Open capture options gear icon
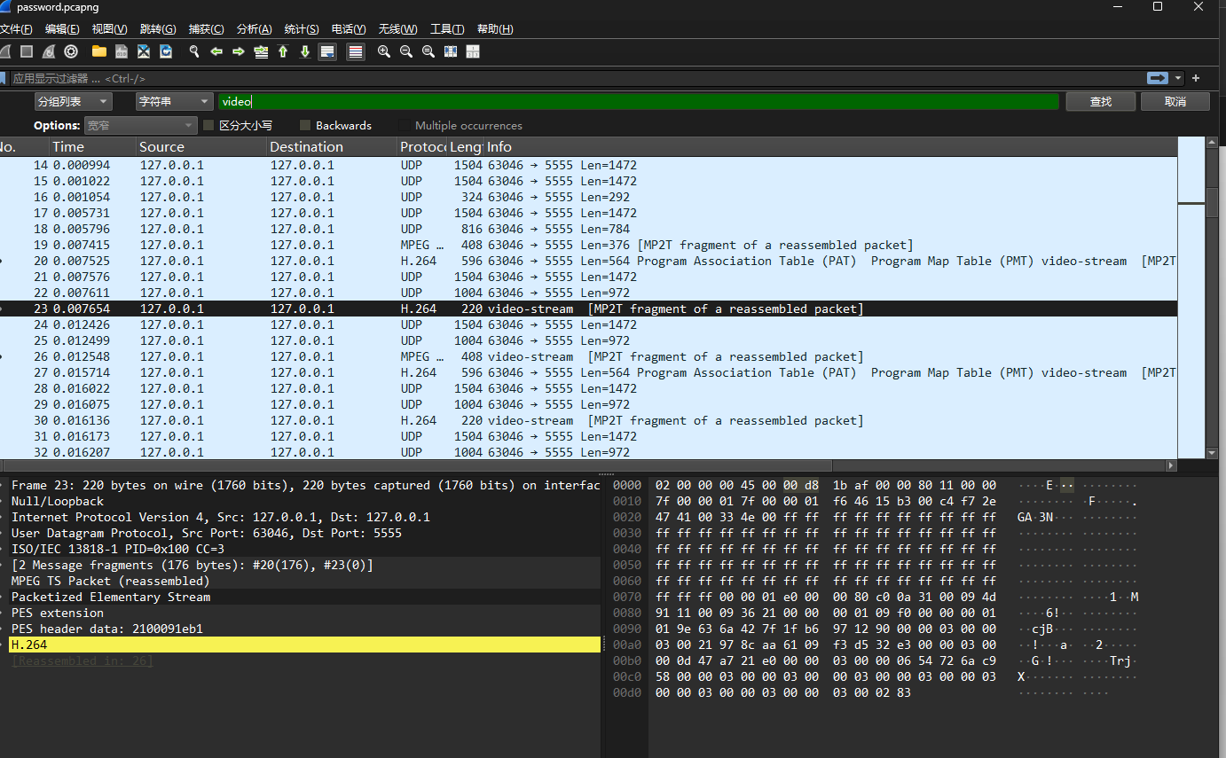Screen dimensions: 1226x758 click(x=71, y=51)
